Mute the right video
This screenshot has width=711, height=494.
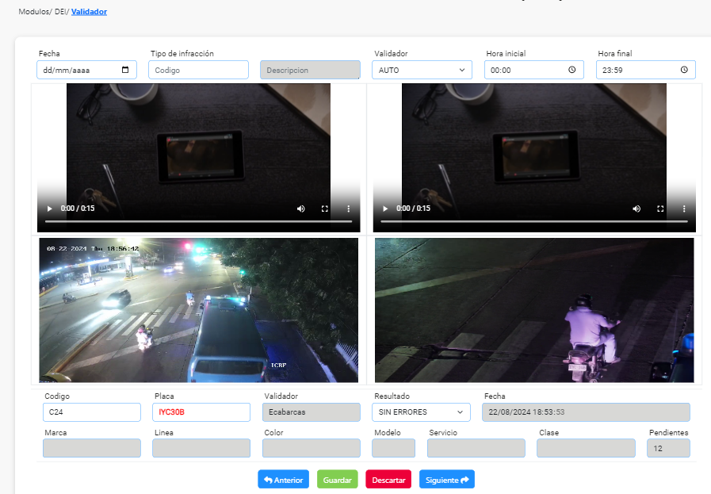pos(636,209)
